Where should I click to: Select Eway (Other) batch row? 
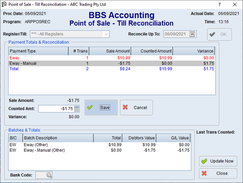[58, 144]
